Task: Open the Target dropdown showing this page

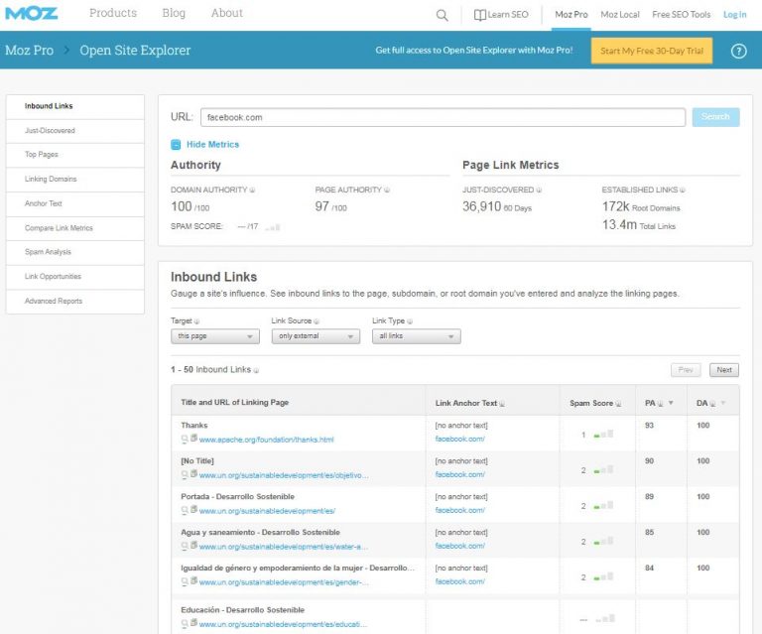Action: click(x=214, y=336)
